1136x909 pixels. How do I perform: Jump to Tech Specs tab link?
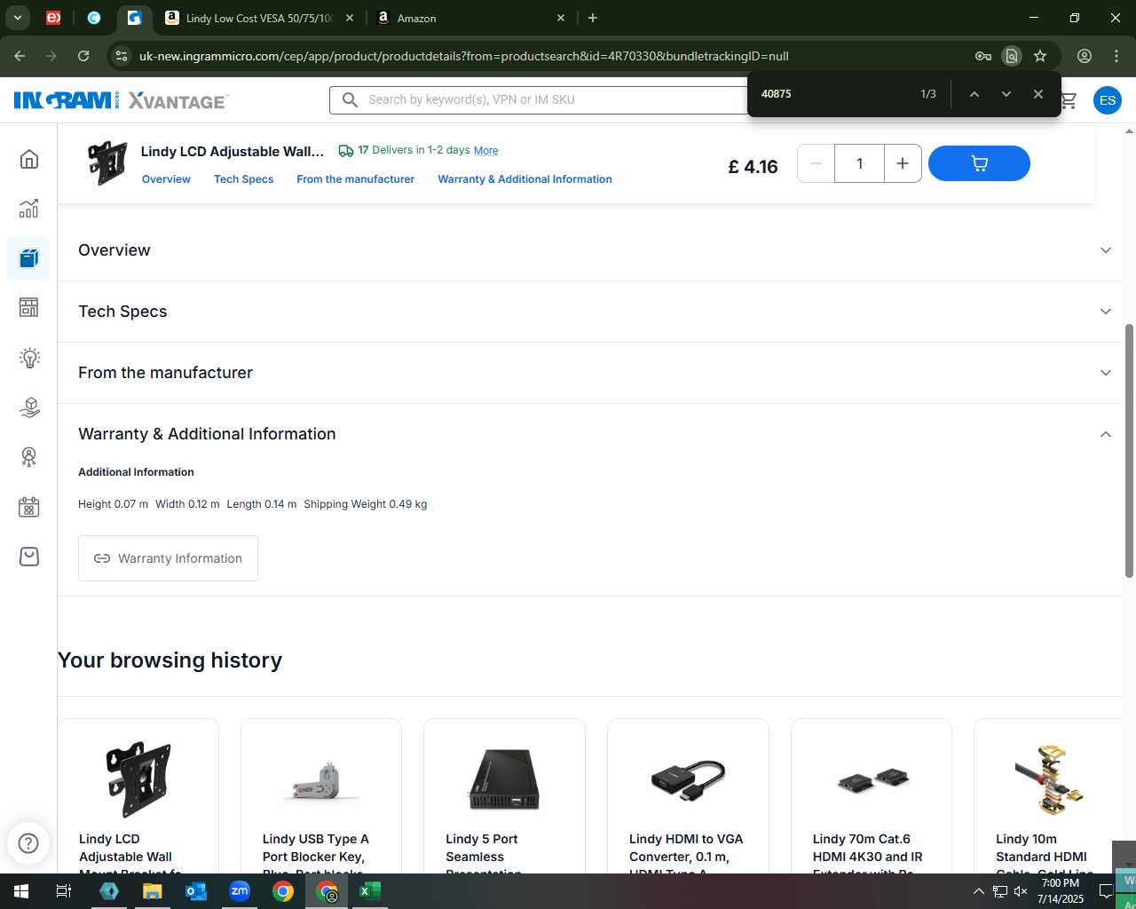[x=243, y=179]
